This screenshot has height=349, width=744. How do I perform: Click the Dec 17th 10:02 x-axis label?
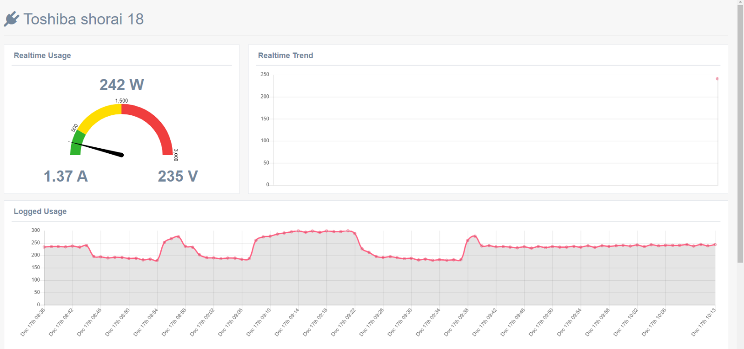click(x=625, y=322)
